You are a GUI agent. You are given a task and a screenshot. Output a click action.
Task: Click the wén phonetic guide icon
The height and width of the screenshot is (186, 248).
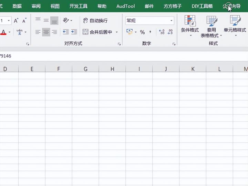pos(19,32)
